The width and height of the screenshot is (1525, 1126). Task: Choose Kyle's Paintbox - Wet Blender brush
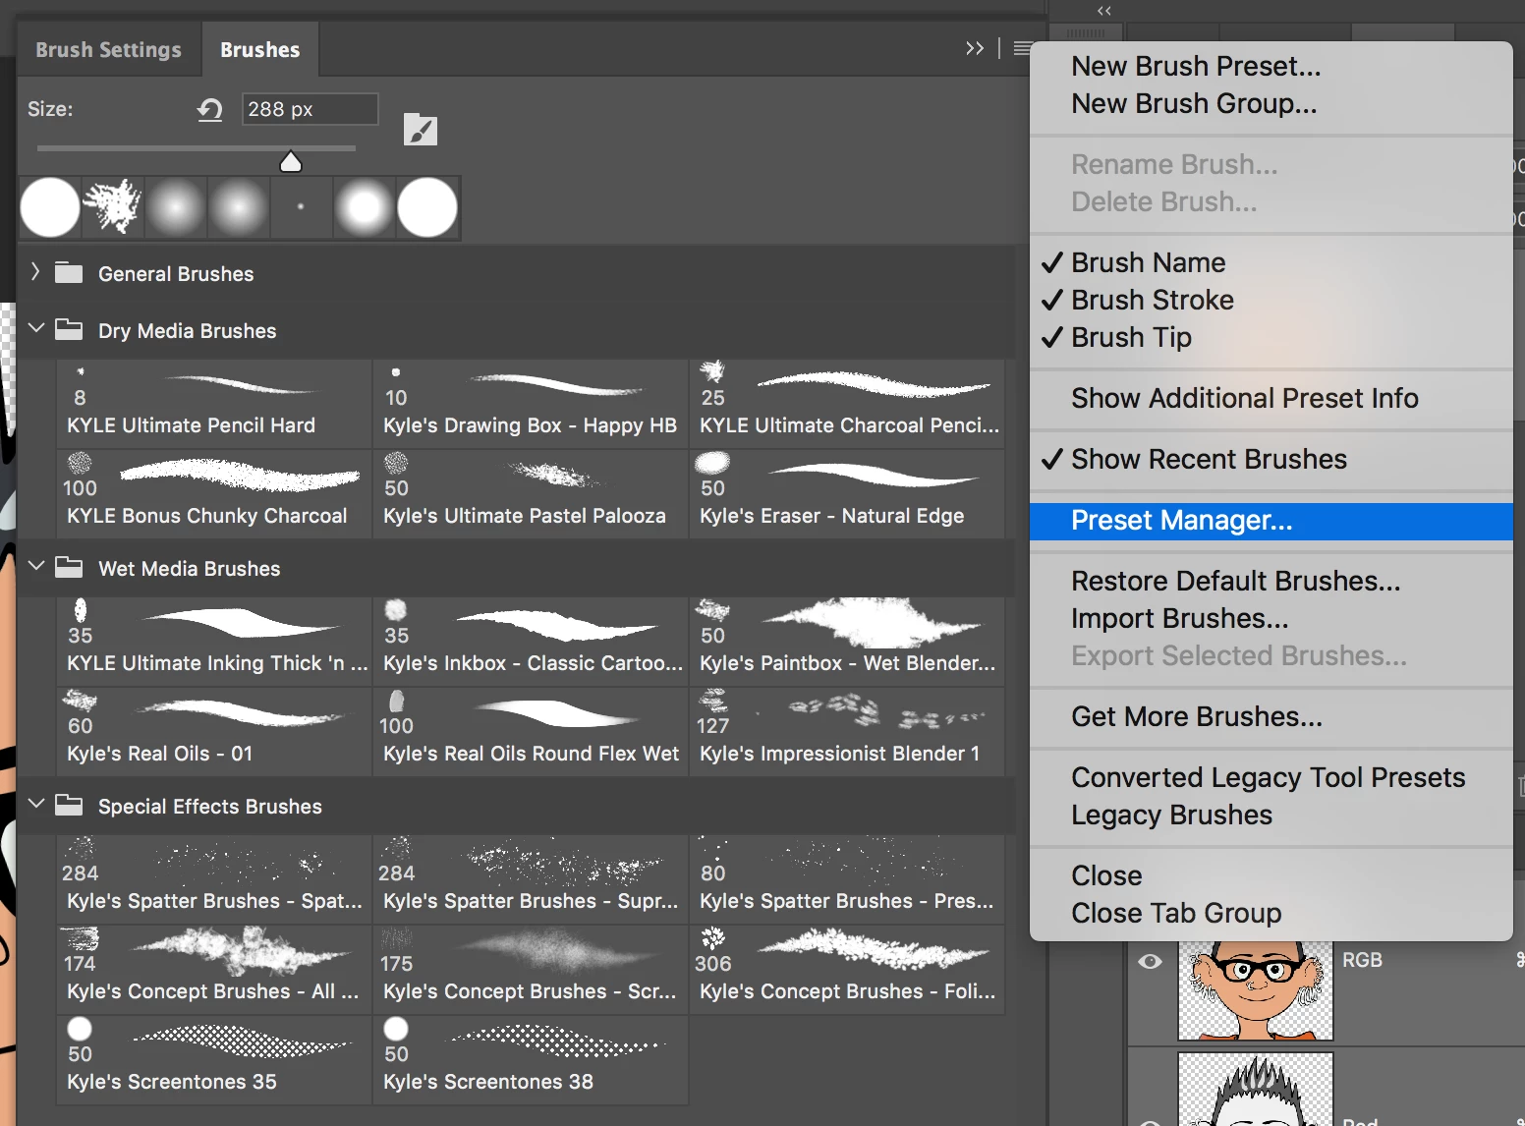pos(847,641)
